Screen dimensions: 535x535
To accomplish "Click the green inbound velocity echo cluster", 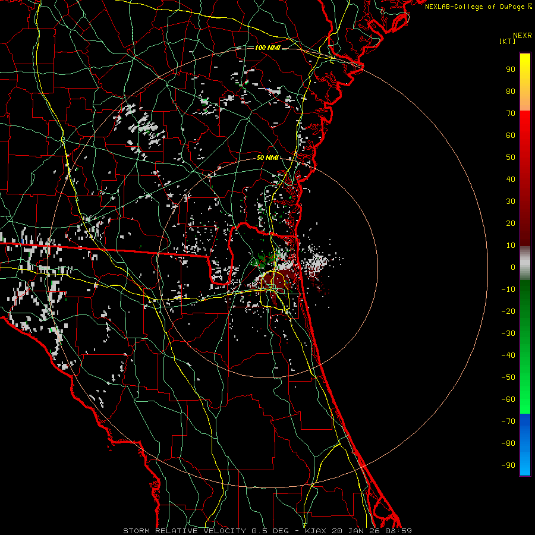I will click(262, 260).
